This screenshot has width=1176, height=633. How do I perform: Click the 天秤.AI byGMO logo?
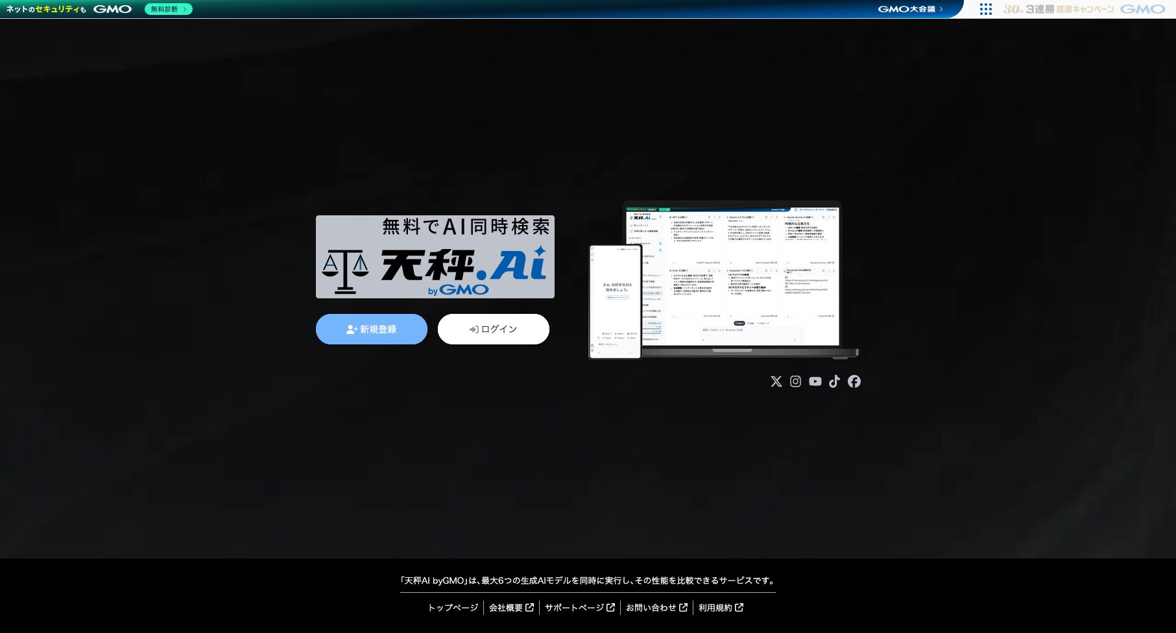tap(435, 257)
